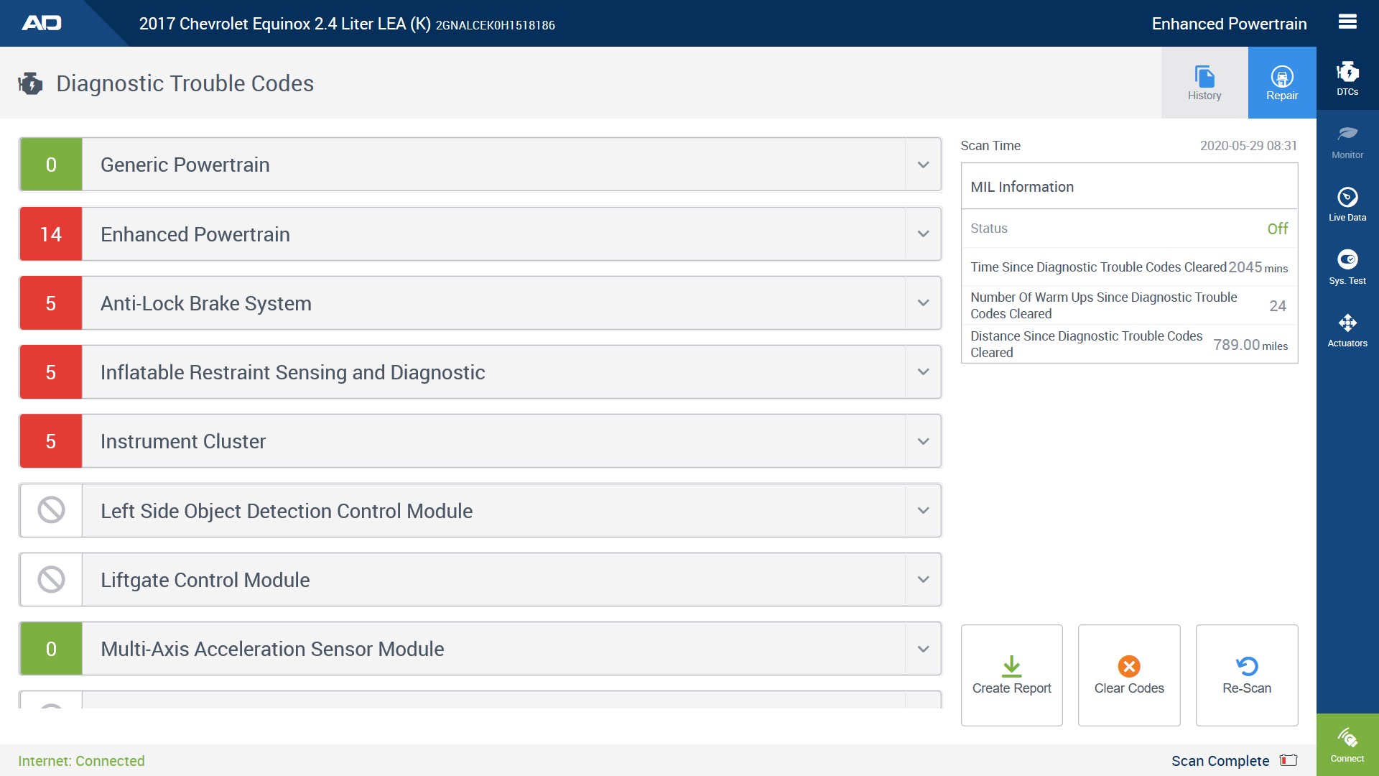
Task: Click the Re-Scan control
Action: pos(1246,674)
